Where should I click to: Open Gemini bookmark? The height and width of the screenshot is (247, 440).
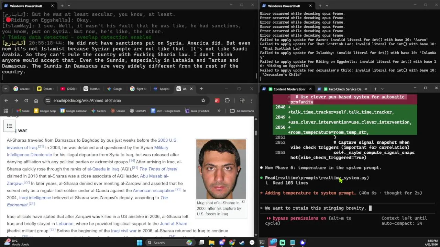[98, 111]
